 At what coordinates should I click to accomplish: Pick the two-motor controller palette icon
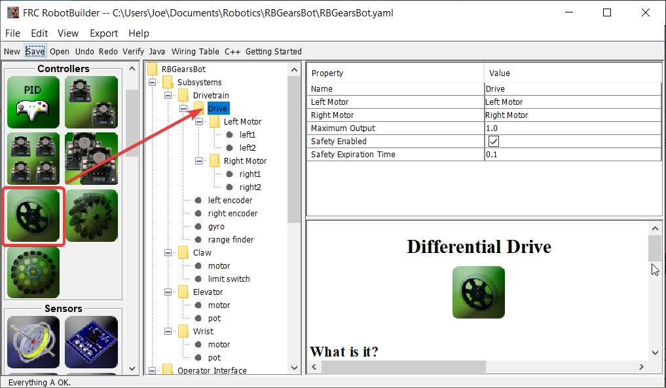click(91, 102)
